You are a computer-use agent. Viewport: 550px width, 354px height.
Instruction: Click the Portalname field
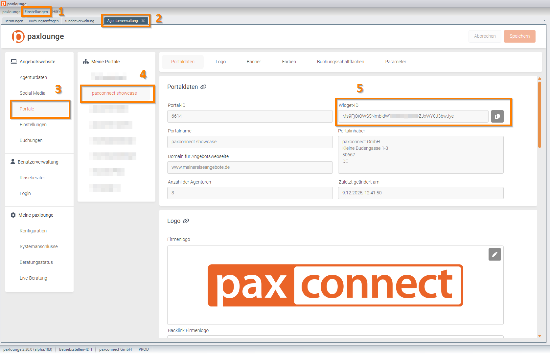[x=250, y=142]
